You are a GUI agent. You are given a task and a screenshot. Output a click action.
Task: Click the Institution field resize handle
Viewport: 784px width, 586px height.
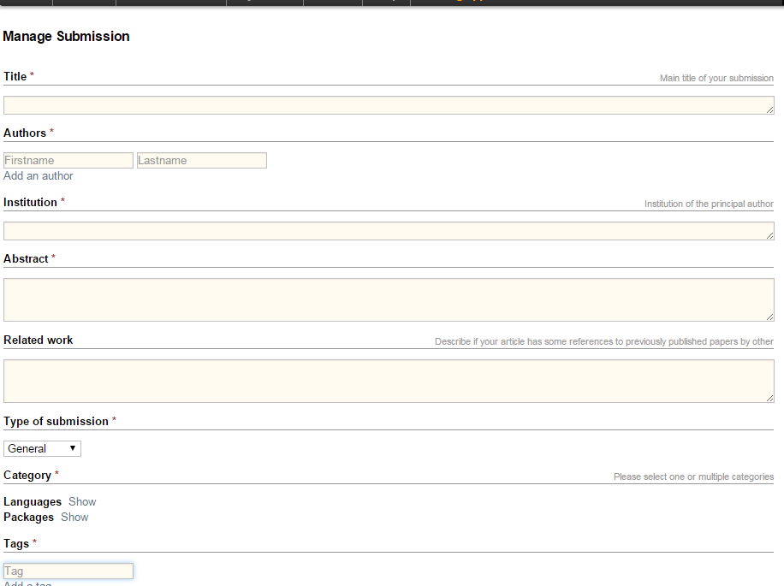pos(769,235)
